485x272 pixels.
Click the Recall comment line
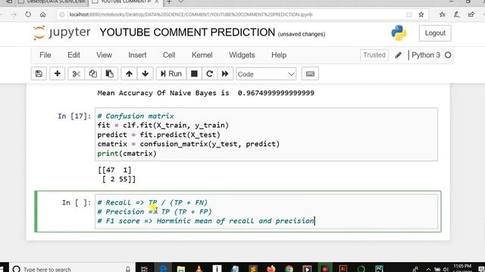pos(152,202)
